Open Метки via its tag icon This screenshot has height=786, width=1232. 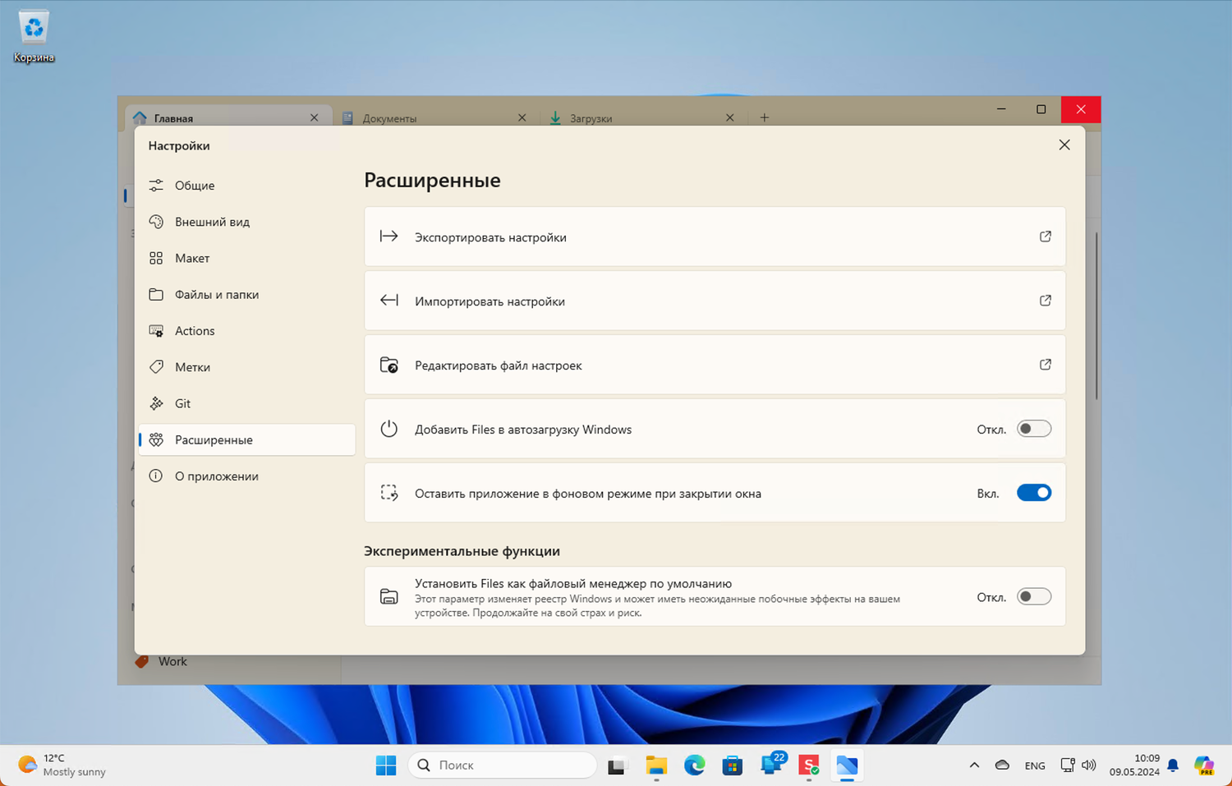tap(156, 367)
